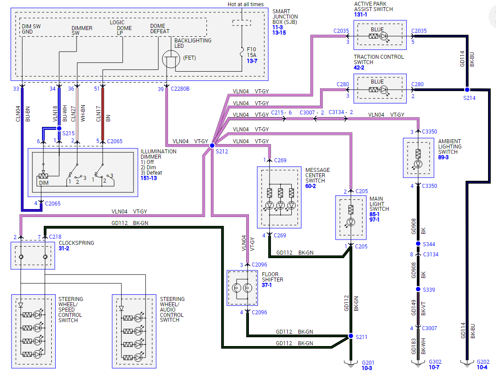
Task: Open the 42-2 Traction Control Switch reference
Action: (x=359, y=68)
